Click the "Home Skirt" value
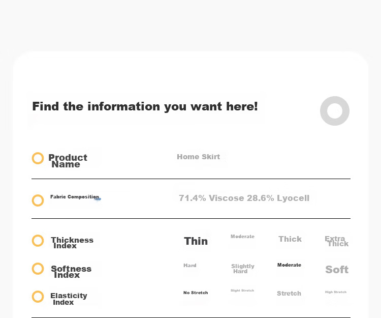Image resolution: width=381 pixels, height=318 pixels. tap(198, 157)
